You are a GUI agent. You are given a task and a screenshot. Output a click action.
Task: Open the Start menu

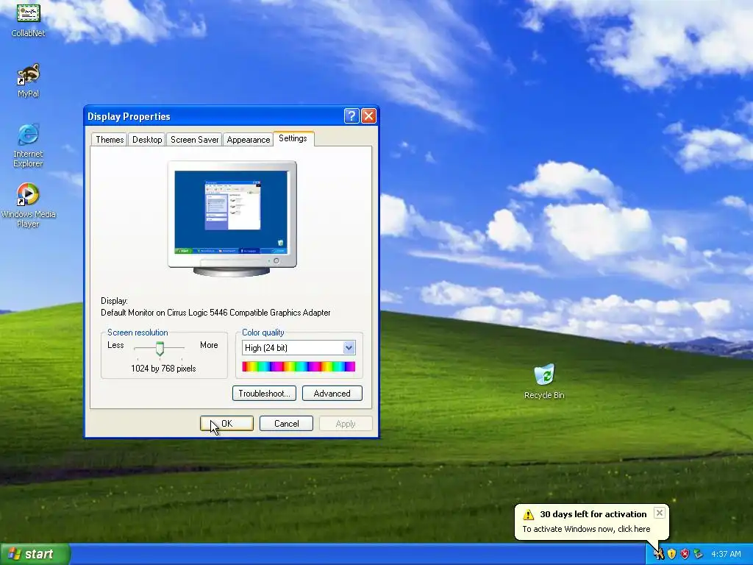click(x=35, y=554)
